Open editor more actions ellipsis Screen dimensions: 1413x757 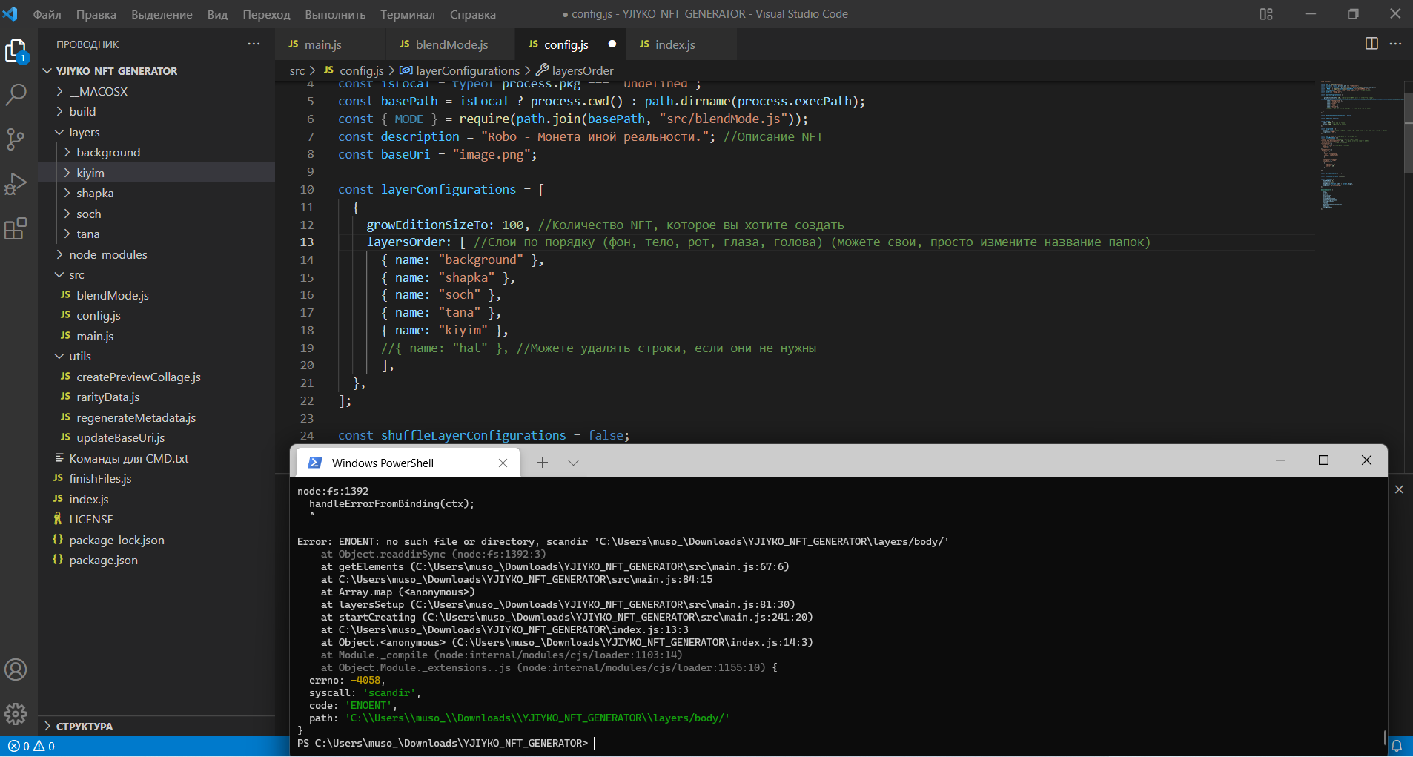click(1395, 44)
